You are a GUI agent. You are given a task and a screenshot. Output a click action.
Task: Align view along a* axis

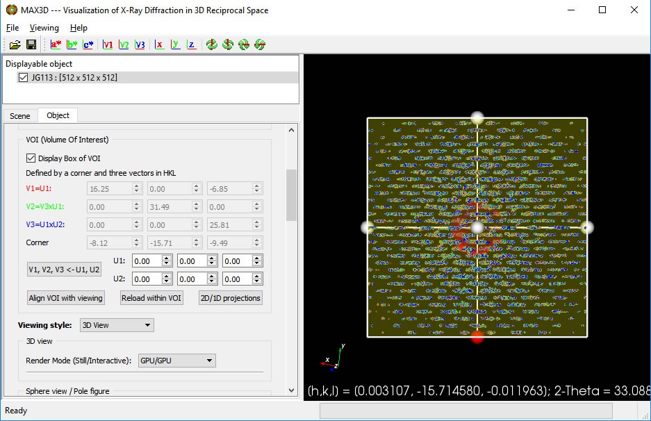56,44
